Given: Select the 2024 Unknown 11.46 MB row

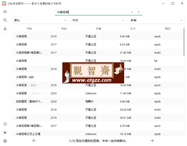Looking at the screenshot, I should pyautogui.click(x=98, y=93).
